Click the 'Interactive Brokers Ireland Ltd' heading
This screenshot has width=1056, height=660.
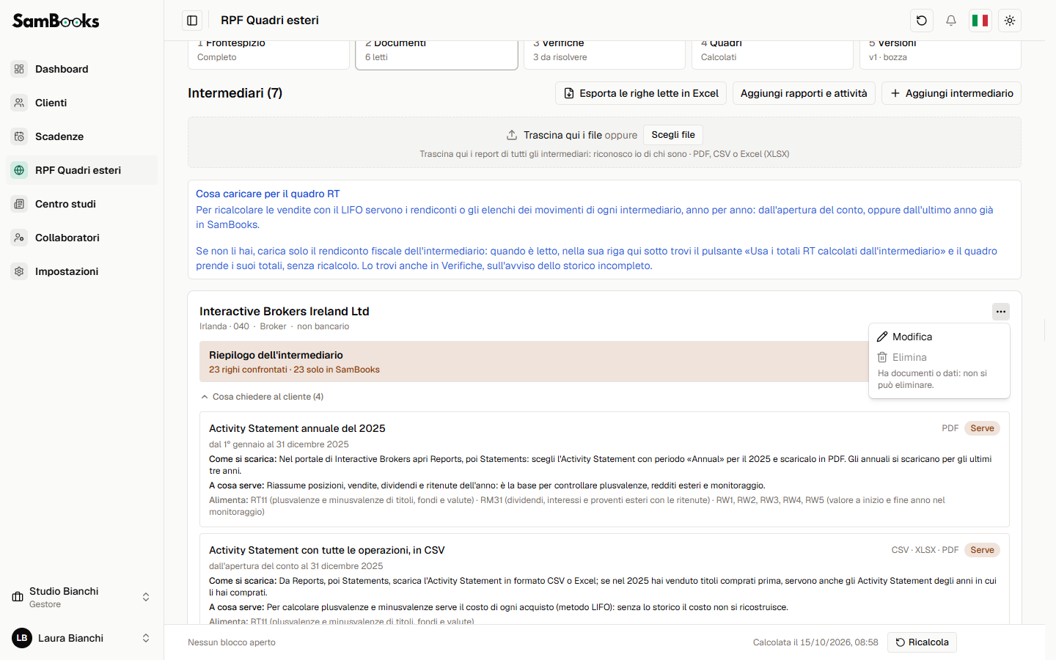285,312
